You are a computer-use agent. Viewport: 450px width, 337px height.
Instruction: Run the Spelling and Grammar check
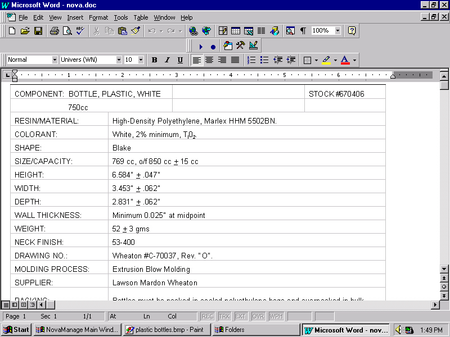point(80,31)
